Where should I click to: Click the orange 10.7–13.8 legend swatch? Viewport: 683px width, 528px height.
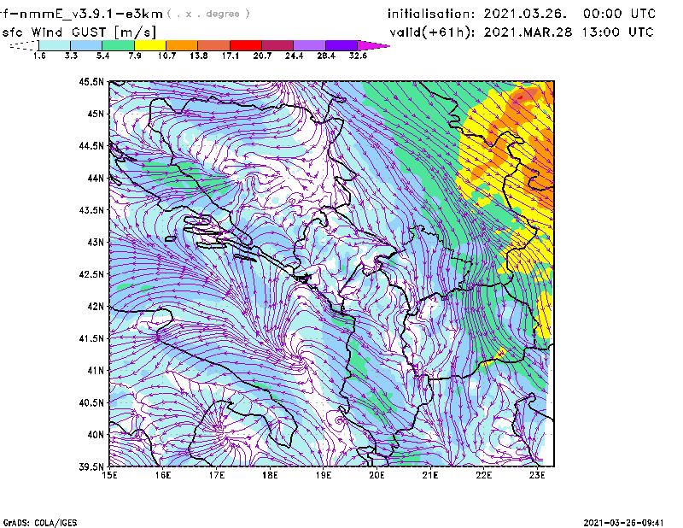coord(182,45)
